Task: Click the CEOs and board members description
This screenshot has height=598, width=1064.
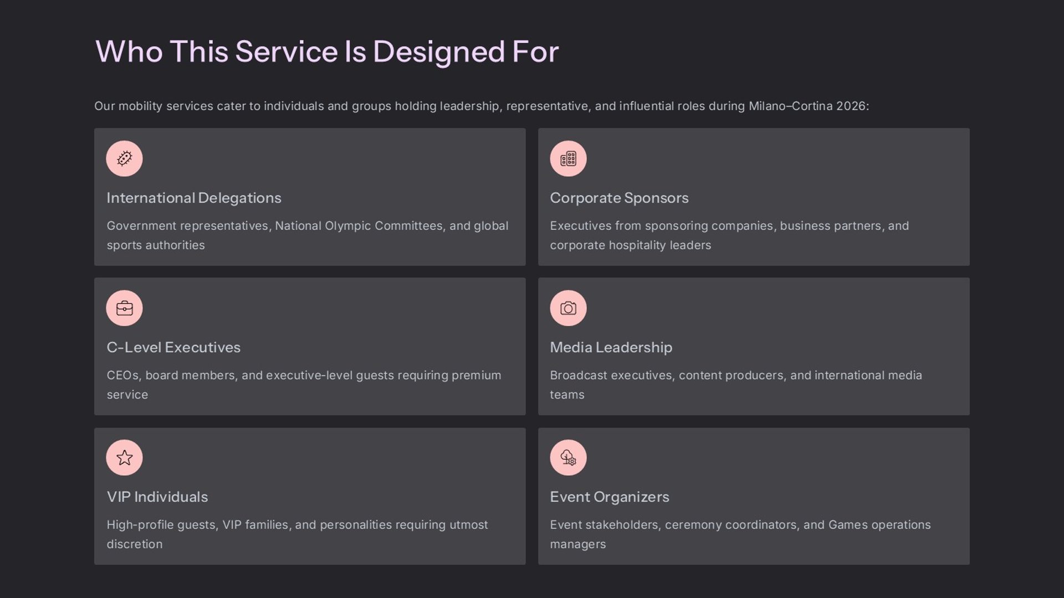Action: (x=304, y=385)
